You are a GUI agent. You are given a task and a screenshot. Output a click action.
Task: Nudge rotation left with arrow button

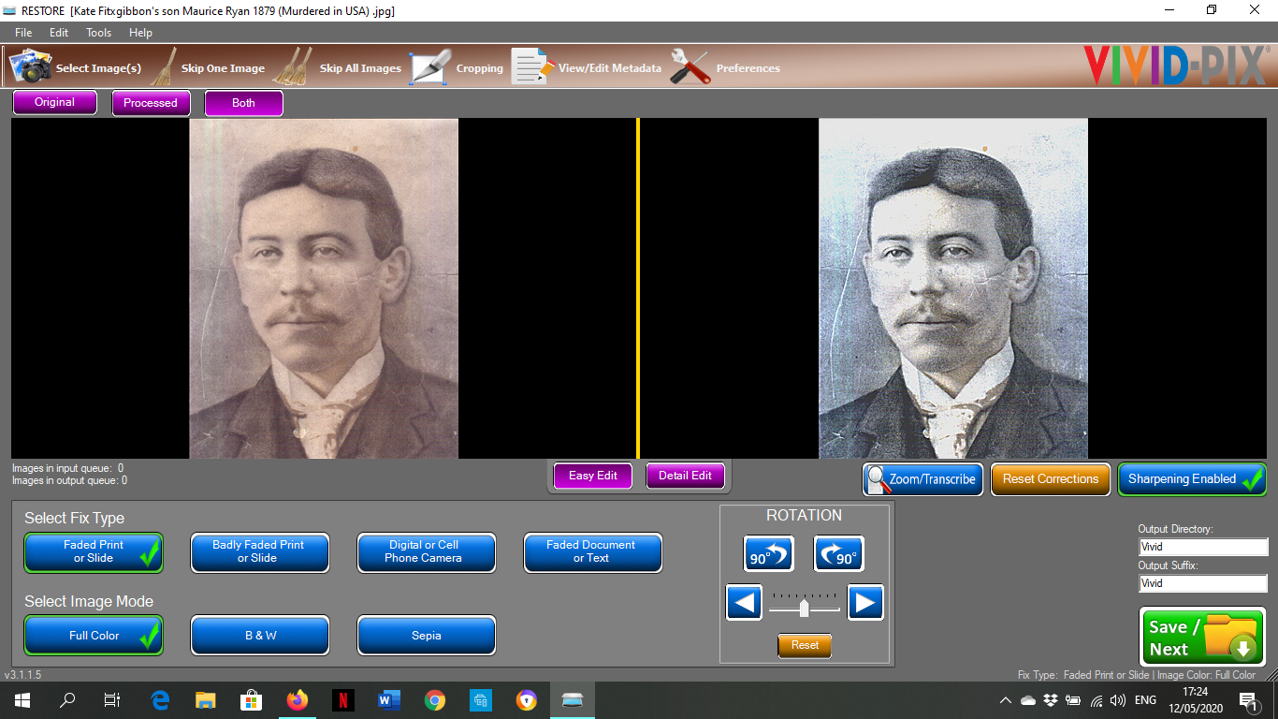click(x=745, y=602)
